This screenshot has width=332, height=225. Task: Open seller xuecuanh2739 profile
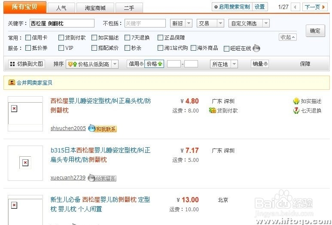pyautogui.click(x=68, y=178)
